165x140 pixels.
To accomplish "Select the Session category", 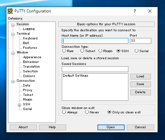I will (x=23, y=24).
